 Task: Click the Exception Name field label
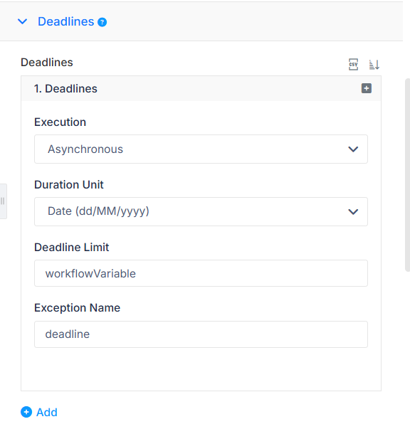click(77, 308)
